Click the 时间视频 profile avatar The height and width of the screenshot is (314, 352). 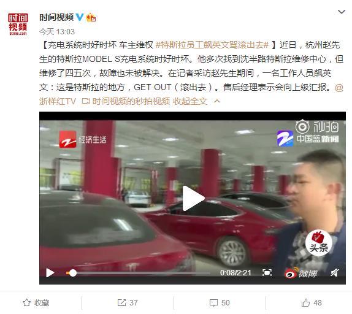coord(18,24)
